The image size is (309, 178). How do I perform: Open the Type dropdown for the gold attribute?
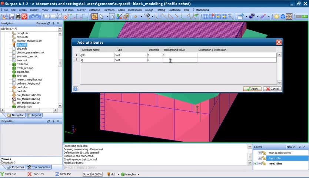pyautogui.click(x=131, y=55)
